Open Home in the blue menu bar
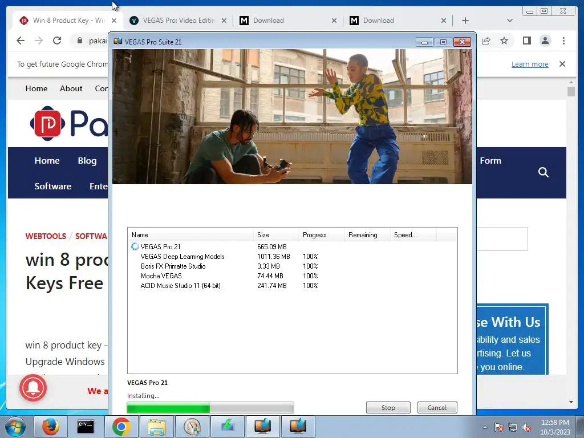This screenshot has width=584, height=438. click(47, 160)
